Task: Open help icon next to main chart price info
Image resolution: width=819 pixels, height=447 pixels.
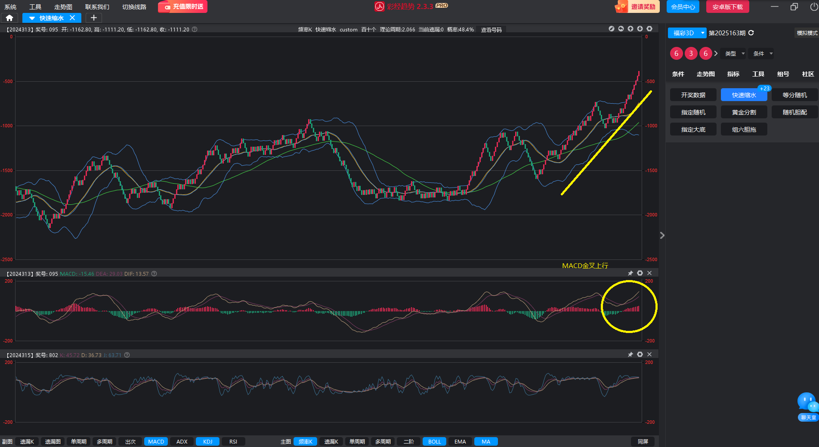Action: pos(195,29)
